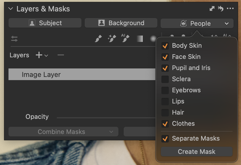This screenshot has height=165, width=241.
Task: Uncheck the Pupil and Iris checkbox
Action: [165, 68]
